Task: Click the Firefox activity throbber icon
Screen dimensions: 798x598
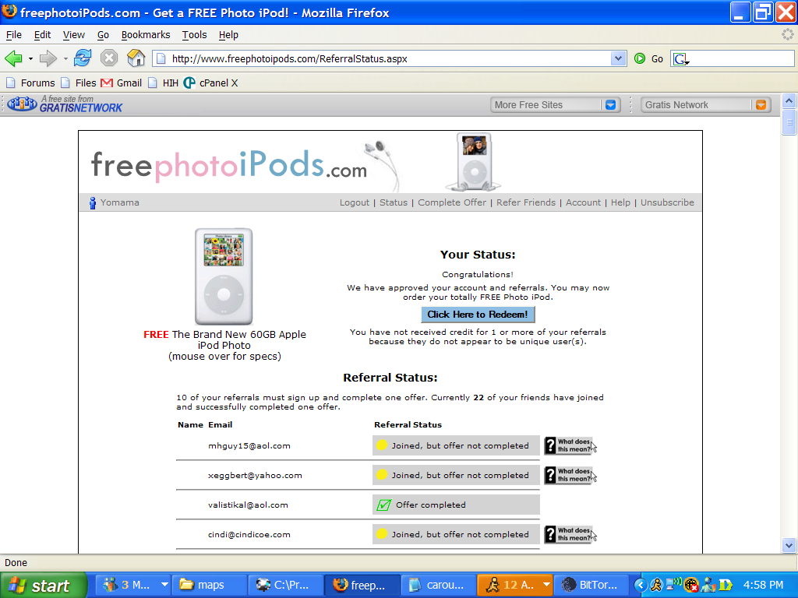Action: tap(787, 34)
